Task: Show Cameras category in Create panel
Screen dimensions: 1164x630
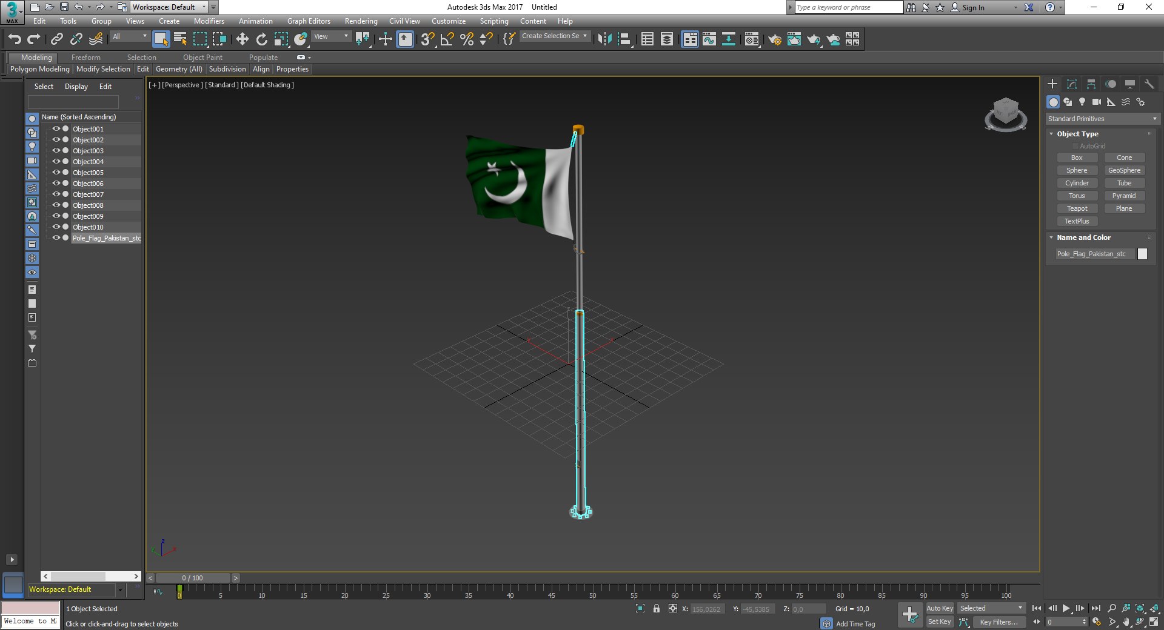Action: [1097, 102]
